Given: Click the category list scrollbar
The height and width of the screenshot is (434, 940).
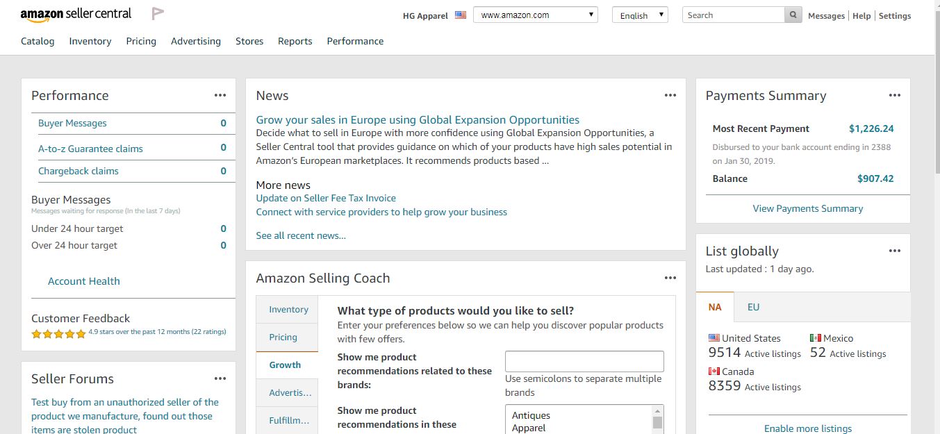Looking at the screenshot, I should pos(657,421).
